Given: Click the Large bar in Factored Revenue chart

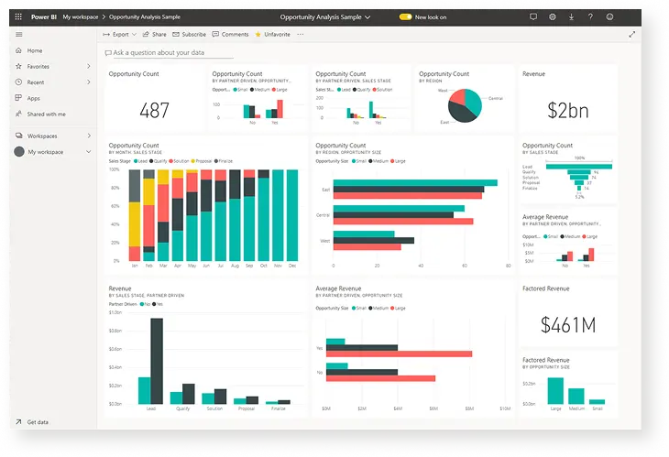Looking at the screenshot, I should (555, 390).
